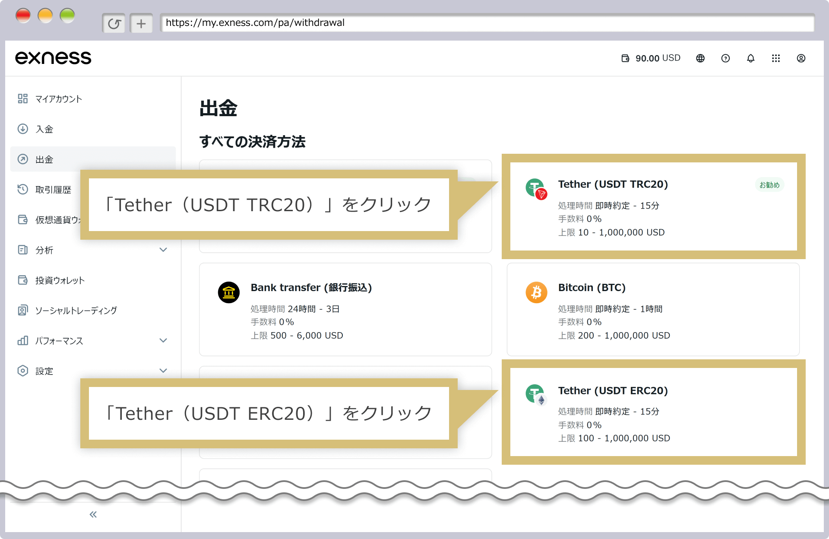829x539 pixels.
Task: Click the お勧め recommended badge
Action: click(x=769, y=185)
